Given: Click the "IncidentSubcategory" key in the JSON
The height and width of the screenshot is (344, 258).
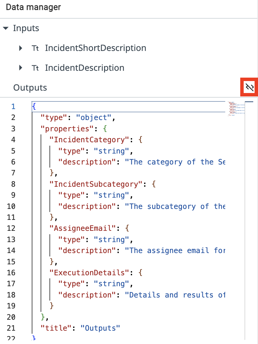Looking at the screenshot, I should 96,184.
